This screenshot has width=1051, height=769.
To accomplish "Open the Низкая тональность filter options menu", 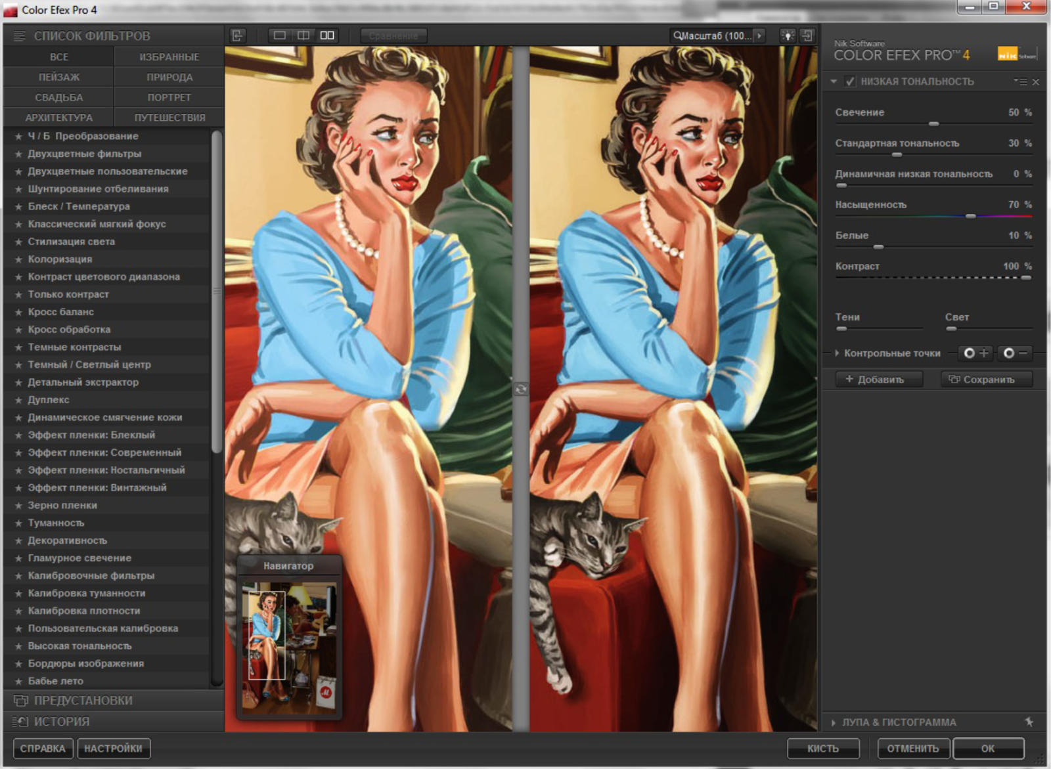I will point(1019,81).
